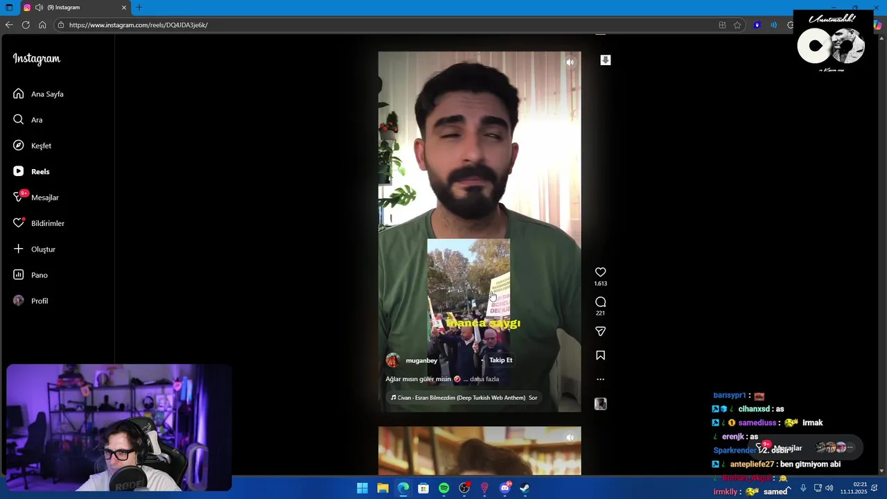This screenshot has height=499, width=887.
Task: Open Mesajlar direct messages
Action: click(35, 198)
